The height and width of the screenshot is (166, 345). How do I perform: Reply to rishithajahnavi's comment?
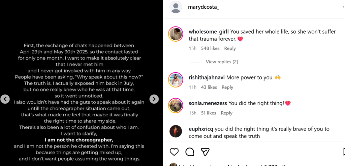(x=227, y=87)
